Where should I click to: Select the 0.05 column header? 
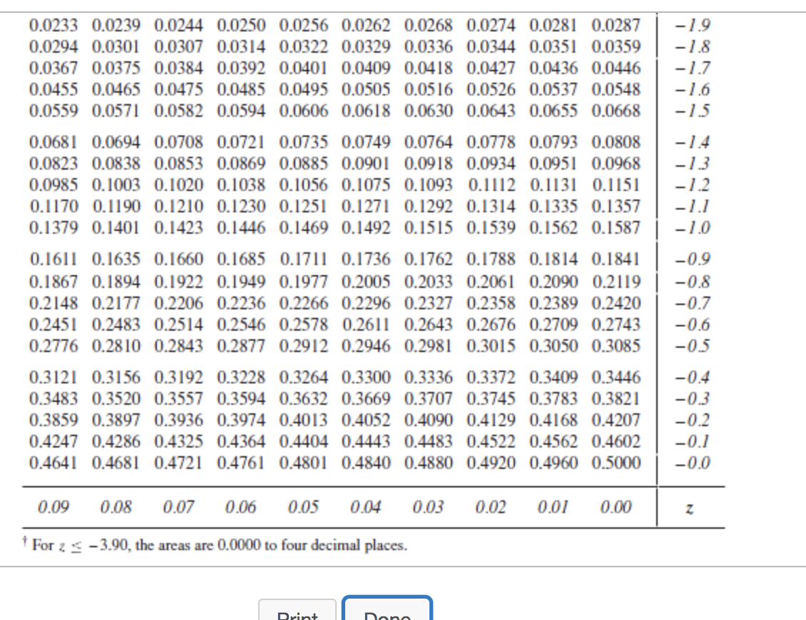coord(303,507)
